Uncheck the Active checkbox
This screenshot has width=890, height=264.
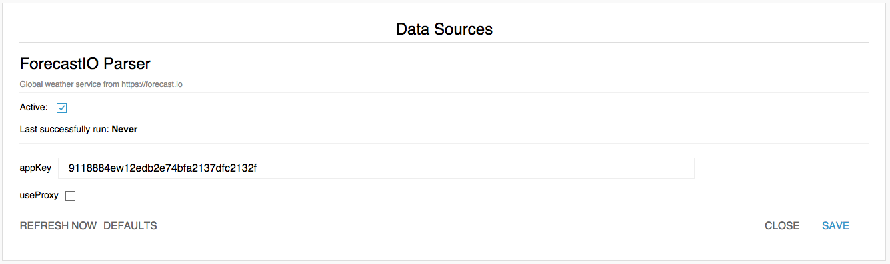[x=62, y=108]
